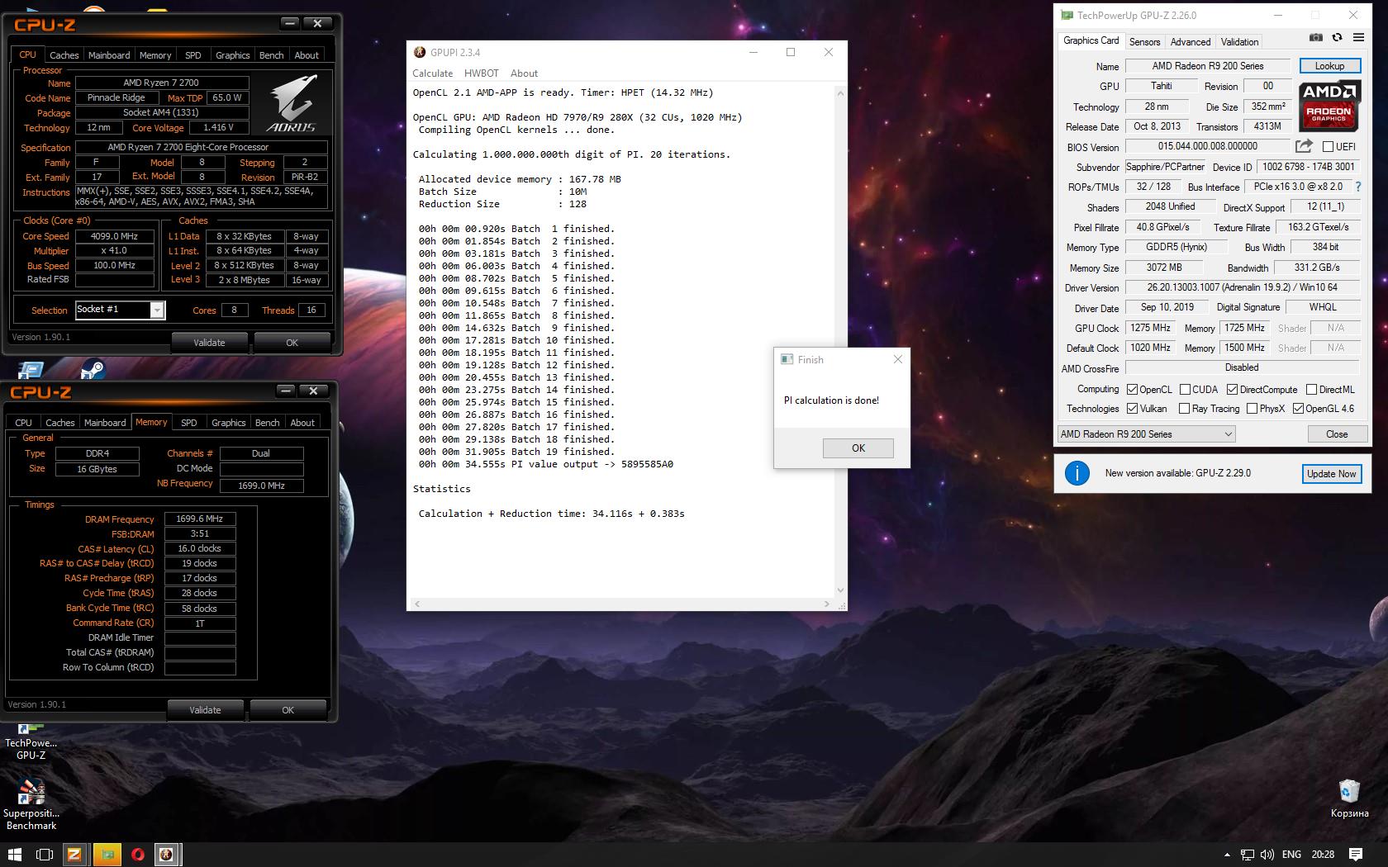Click the Steam desktop icon
Screen dimensions: 1388x867
tap(93, 369)
